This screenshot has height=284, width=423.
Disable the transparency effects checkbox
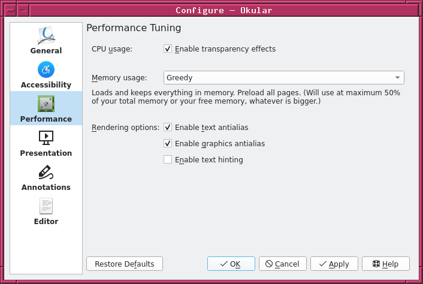point(168,49)
